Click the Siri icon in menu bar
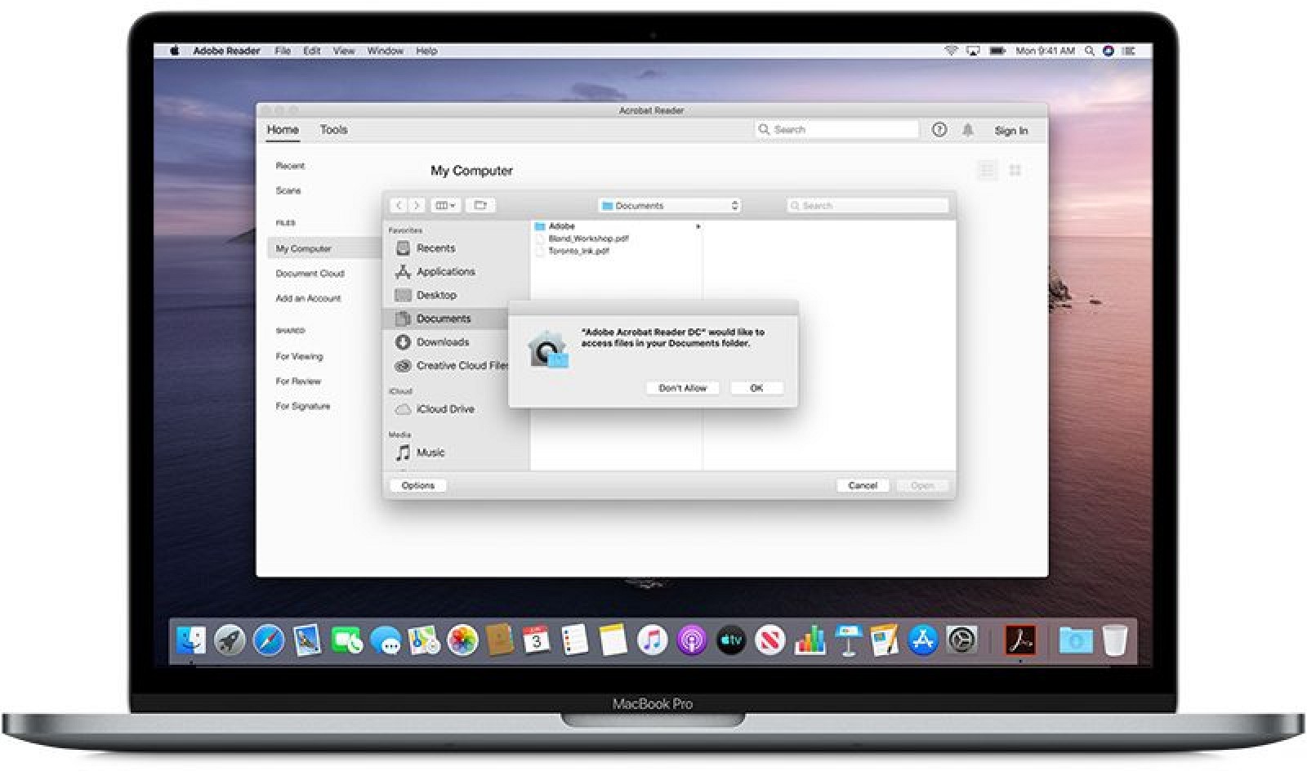Viewport: 1307px width, 776px height. [x=1108, y=51]
